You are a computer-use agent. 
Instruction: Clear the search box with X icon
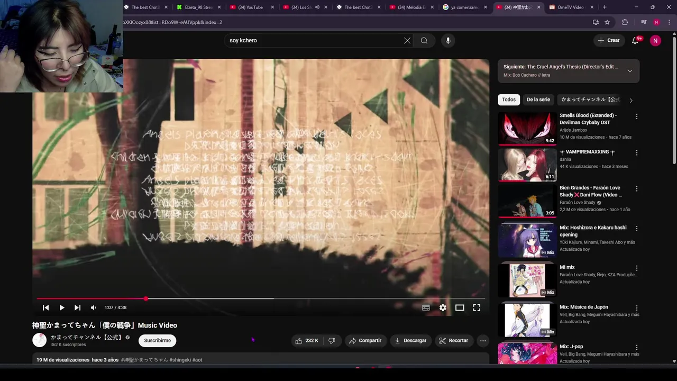pyautogui.click(x=407, y=40)
